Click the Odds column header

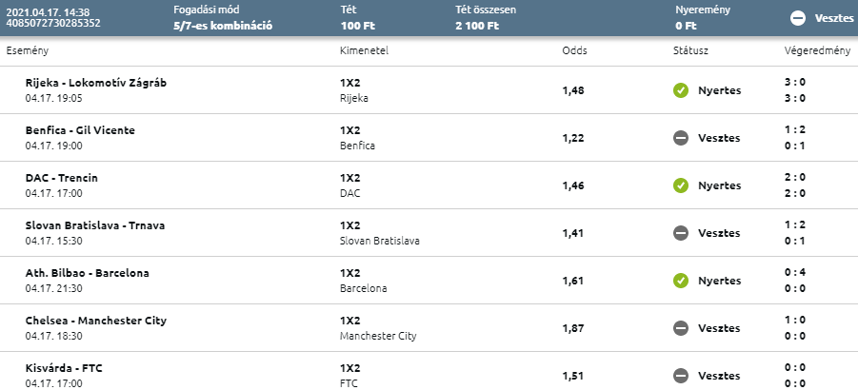[x=573, y=49]
